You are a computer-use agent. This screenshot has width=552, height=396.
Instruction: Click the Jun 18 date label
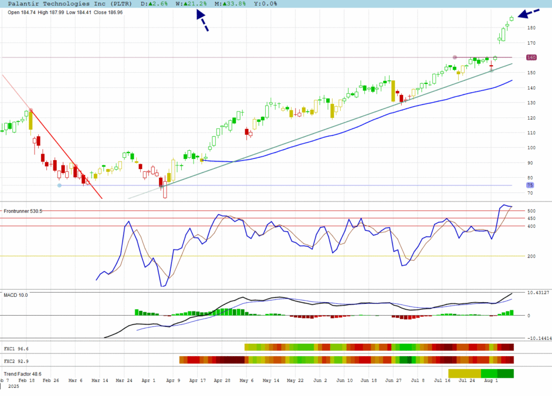coord(369,380)
